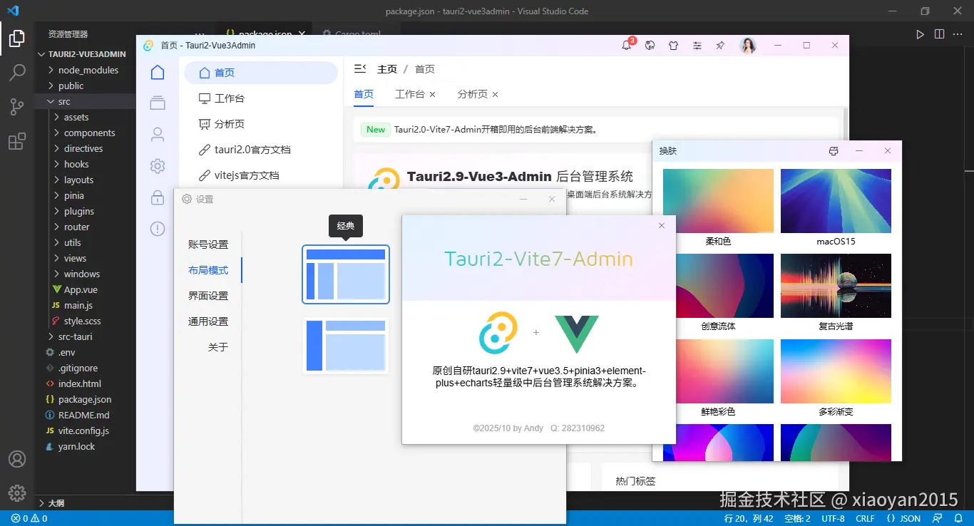Screen dimensions: 974x526
Task: Pin the window using the pushpin icon
Action: click(719, 45)
